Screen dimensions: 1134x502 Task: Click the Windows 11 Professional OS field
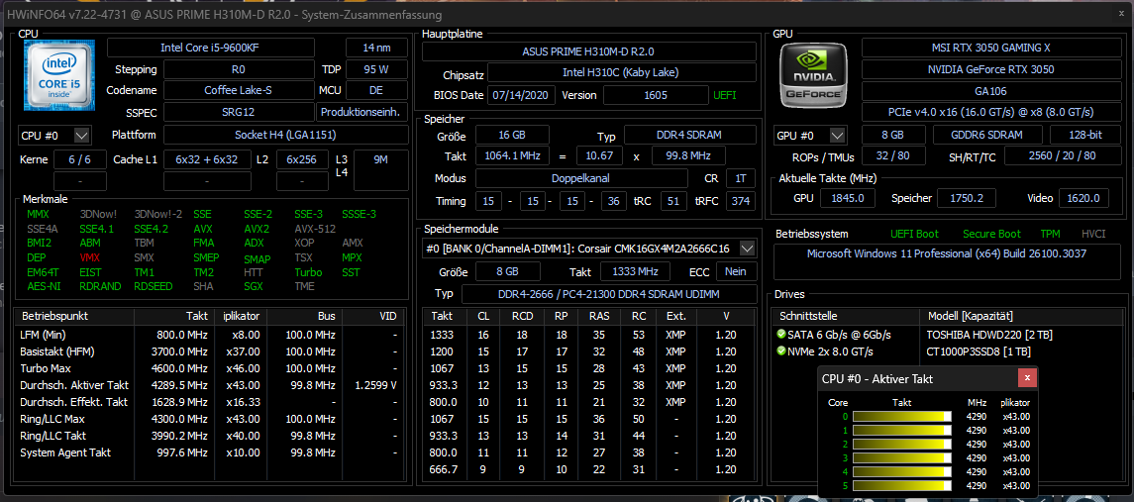pos(946,261)
